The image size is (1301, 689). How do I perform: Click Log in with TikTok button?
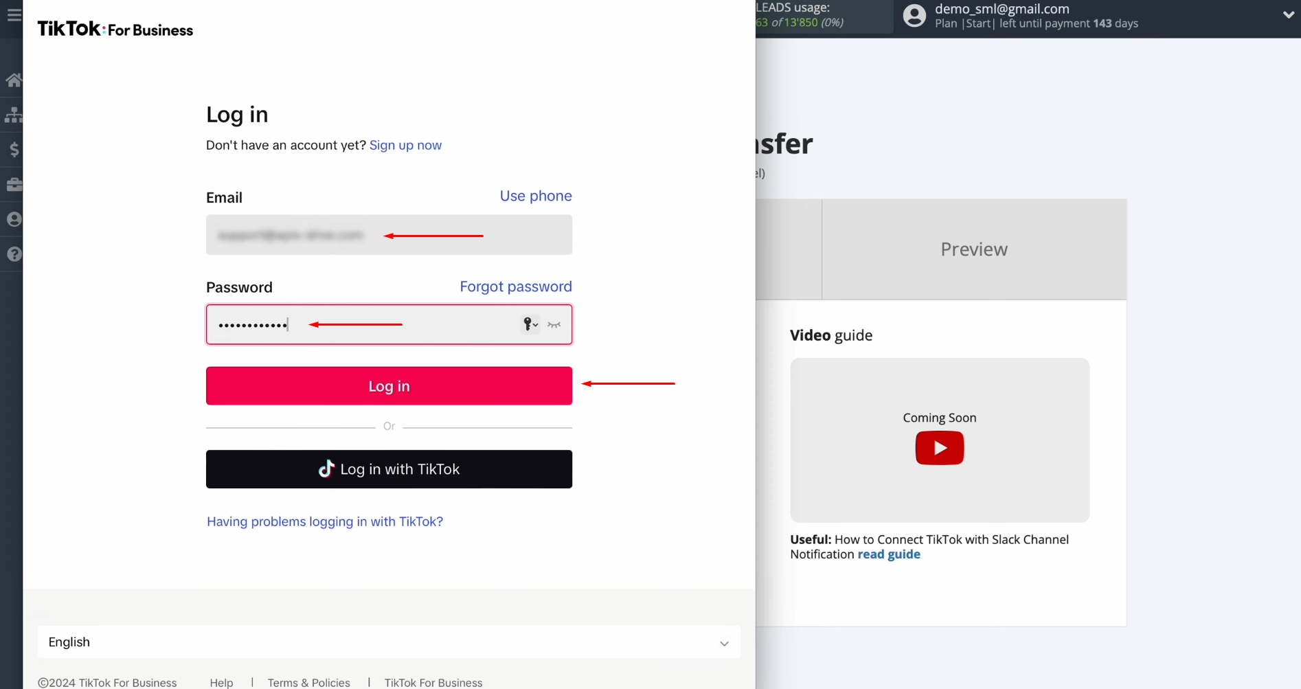point(389,469)
